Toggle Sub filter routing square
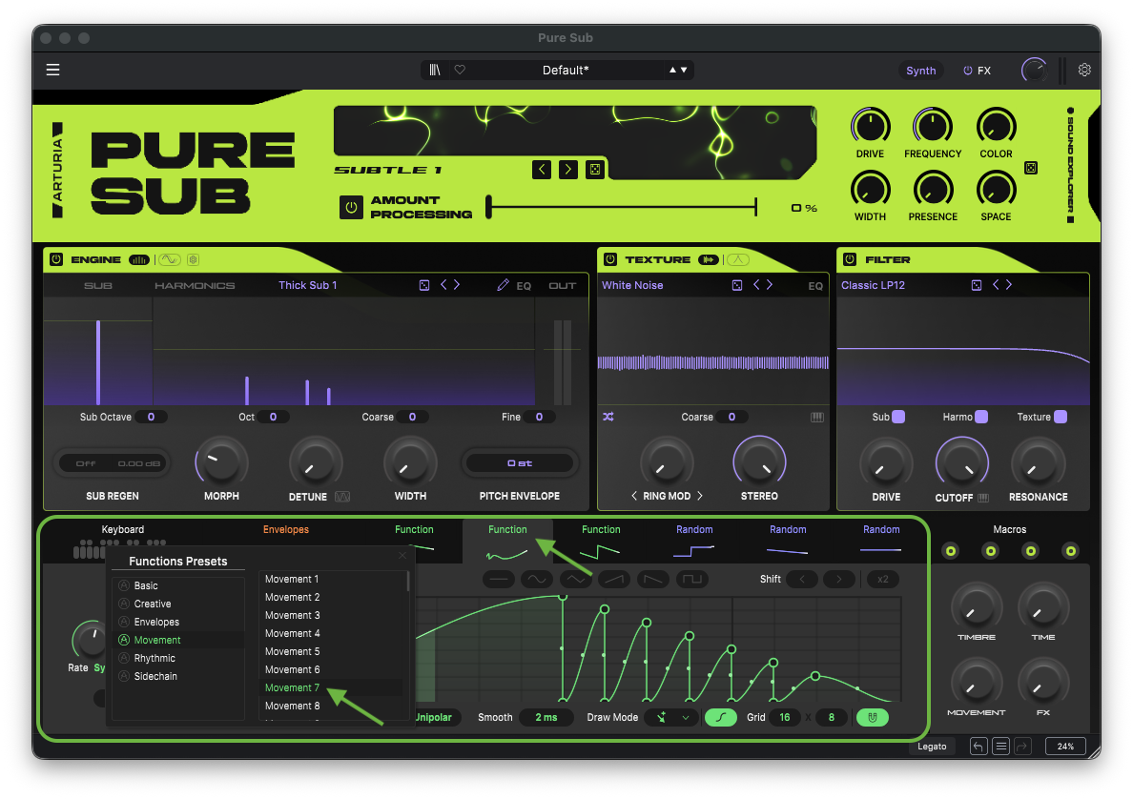Image resolution: width=1133 pixels, height=799 pixels. tap(898, 417)
